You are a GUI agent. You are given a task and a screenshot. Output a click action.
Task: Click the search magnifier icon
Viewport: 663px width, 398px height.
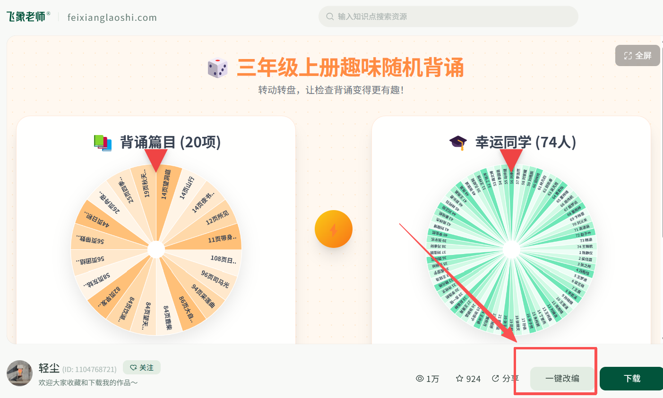click(x=330, y=17)
